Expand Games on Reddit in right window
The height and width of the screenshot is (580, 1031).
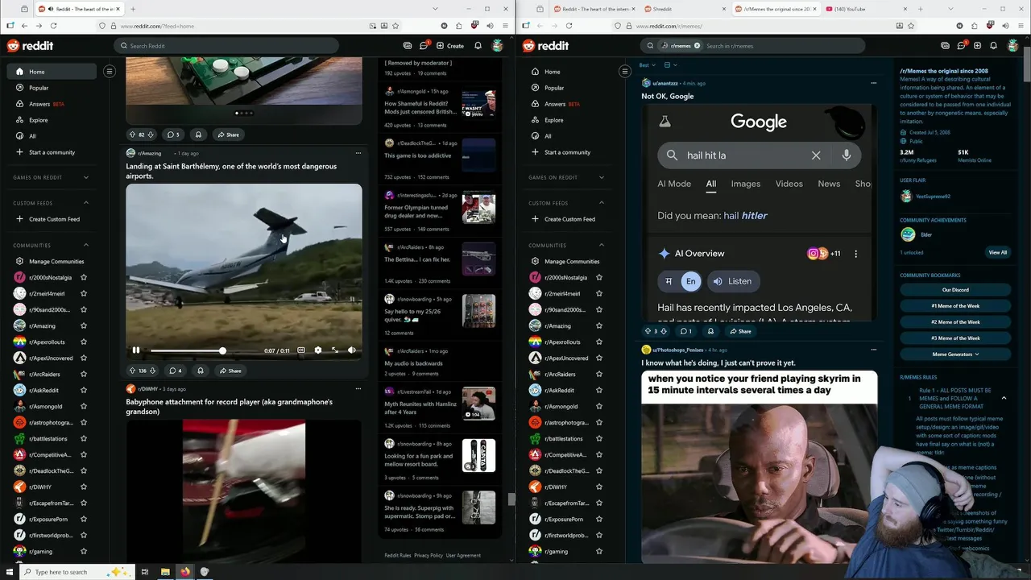pyautogui.click(x=602, y=177)
